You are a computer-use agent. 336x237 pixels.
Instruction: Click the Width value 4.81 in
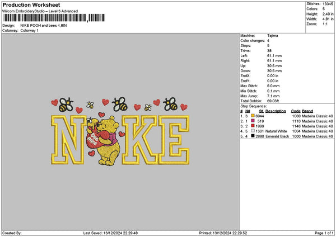pos(328,19)
